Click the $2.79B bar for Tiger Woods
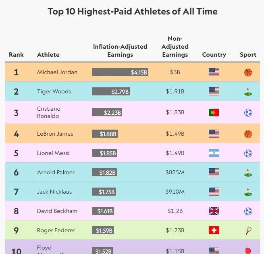 point(111,91)
